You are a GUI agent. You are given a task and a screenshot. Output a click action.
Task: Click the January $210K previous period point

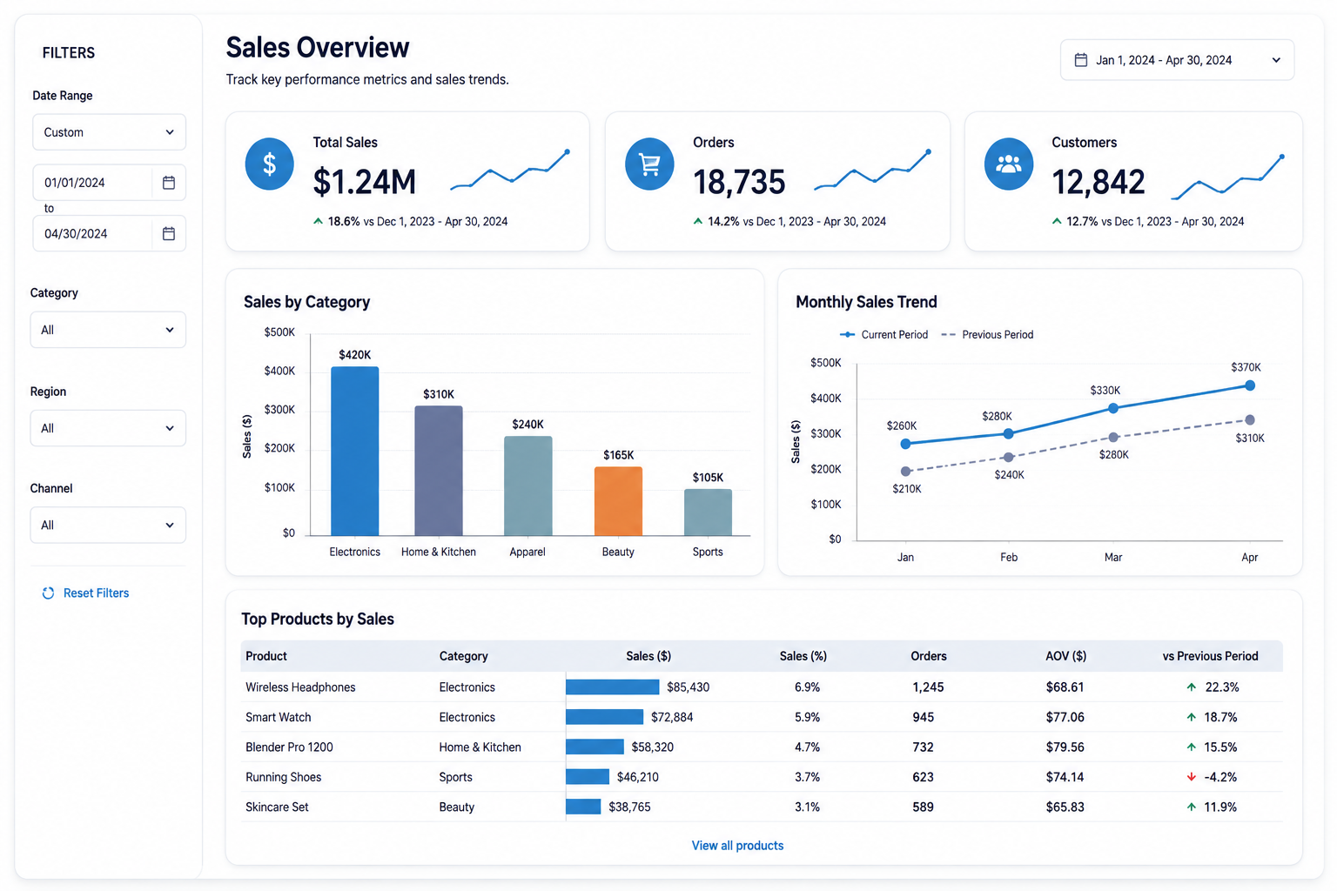(x=906, y=472)
